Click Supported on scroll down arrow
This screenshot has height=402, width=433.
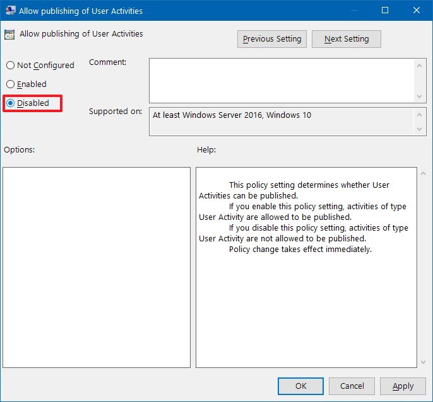[x=420, y=129]
